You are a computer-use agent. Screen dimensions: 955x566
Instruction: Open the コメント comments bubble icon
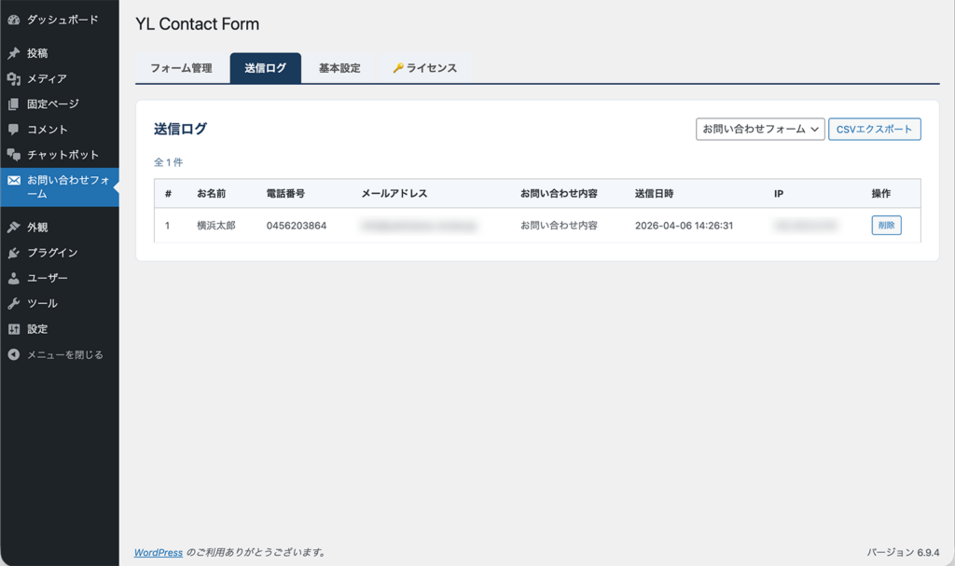(11, 129)
